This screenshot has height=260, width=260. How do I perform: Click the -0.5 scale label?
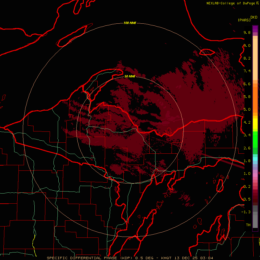246,199
